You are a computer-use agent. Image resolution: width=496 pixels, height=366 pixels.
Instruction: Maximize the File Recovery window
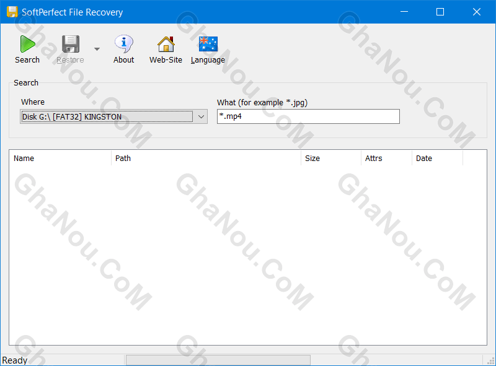click(x=440, y=12)
